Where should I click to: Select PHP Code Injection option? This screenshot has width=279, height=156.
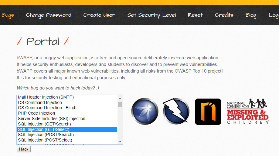pyautogui.click(x=67, y=113)
